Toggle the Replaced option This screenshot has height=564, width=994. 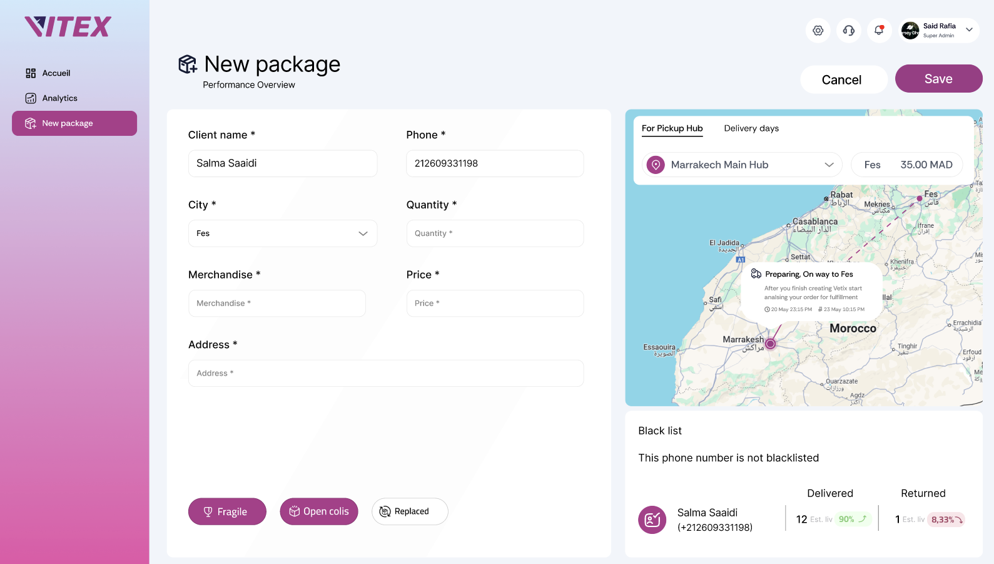(x=410, y=511)
